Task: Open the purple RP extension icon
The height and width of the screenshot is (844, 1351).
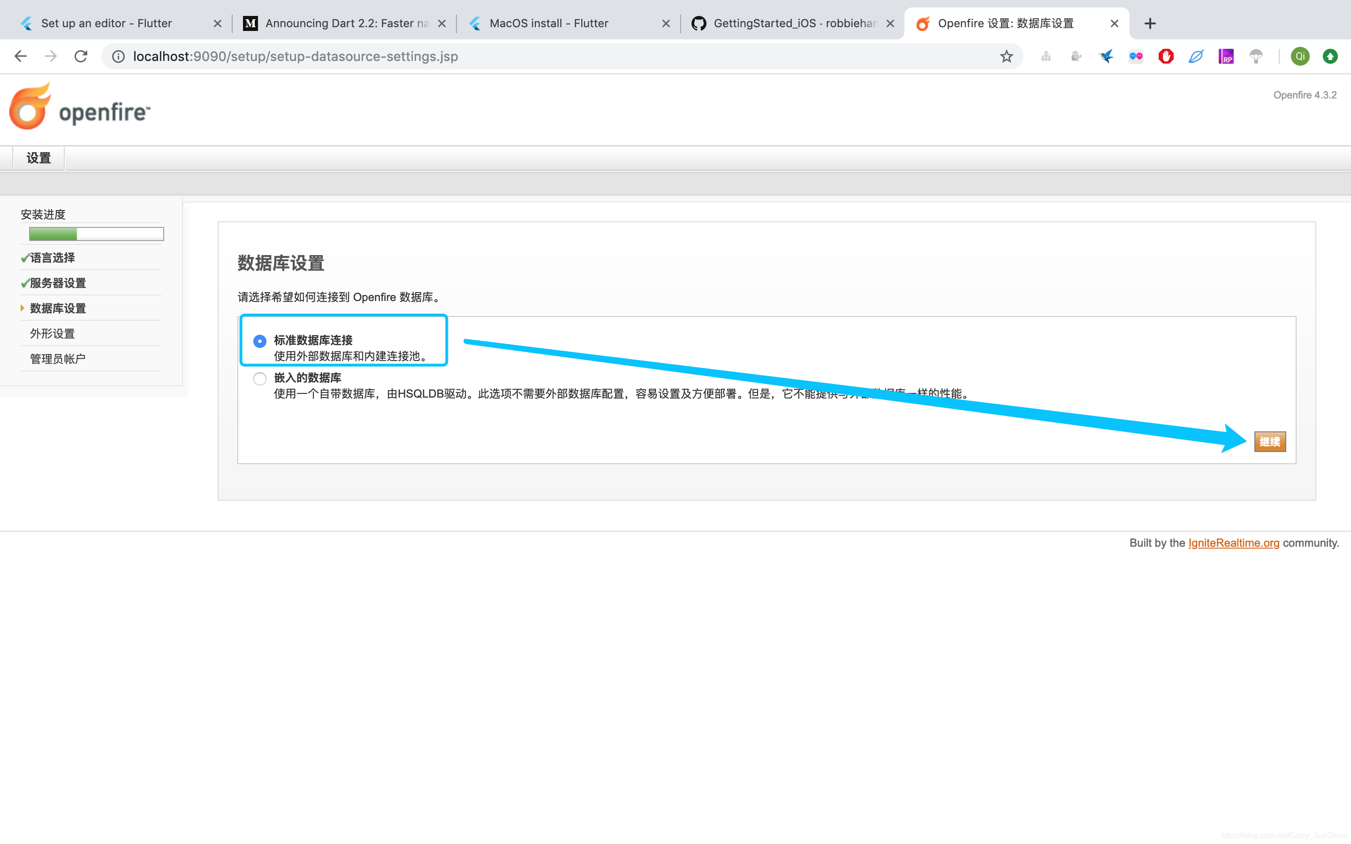Action: point(1226,56)
